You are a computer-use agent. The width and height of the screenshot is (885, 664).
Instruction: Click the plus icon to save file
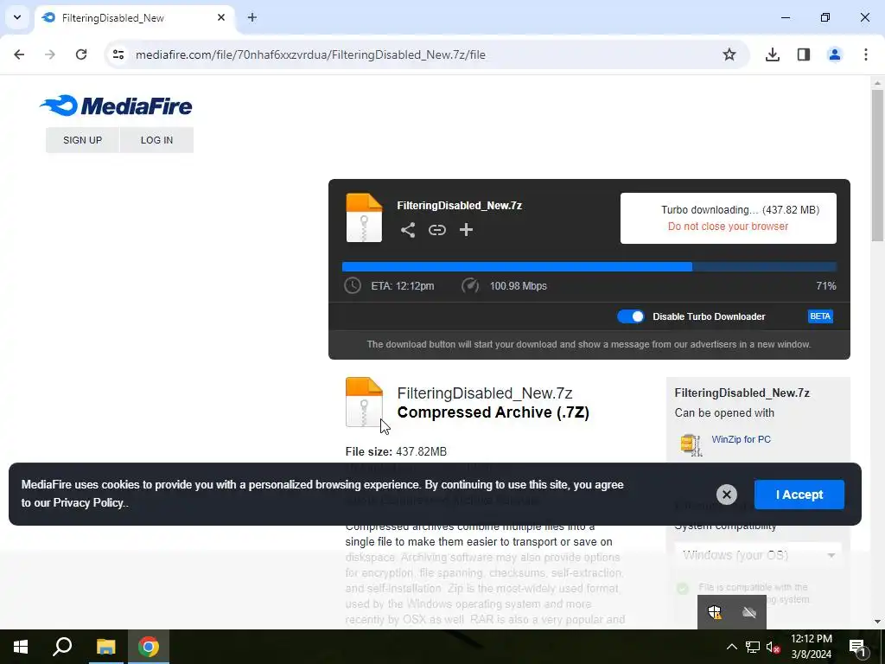pos(466,230)
